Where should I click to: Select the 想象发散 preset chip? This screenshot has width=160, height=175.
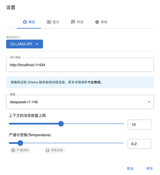click(55, 150)
